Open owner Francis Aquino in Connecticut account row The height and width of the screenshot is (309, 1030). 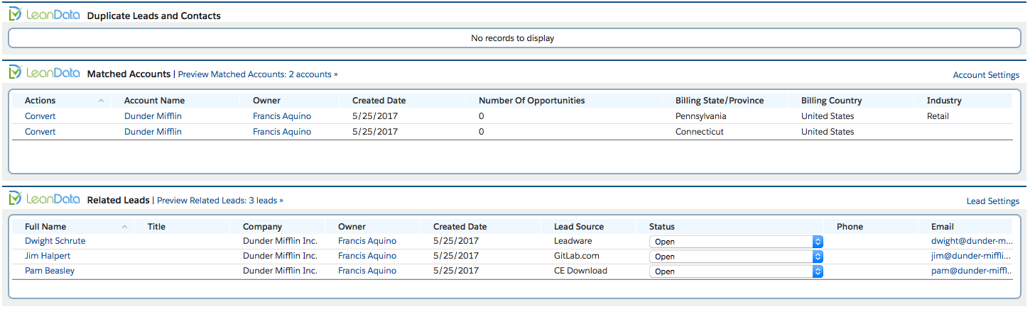pos(282,132)
